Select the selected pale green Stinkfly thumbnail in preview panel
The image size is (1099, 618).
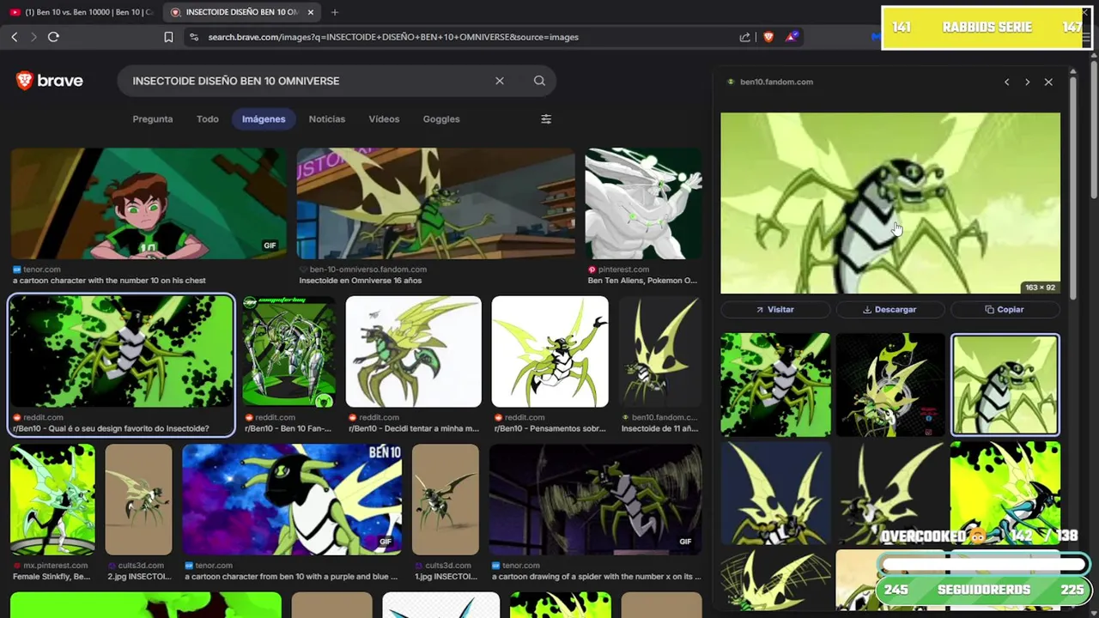pos(1005,385)
